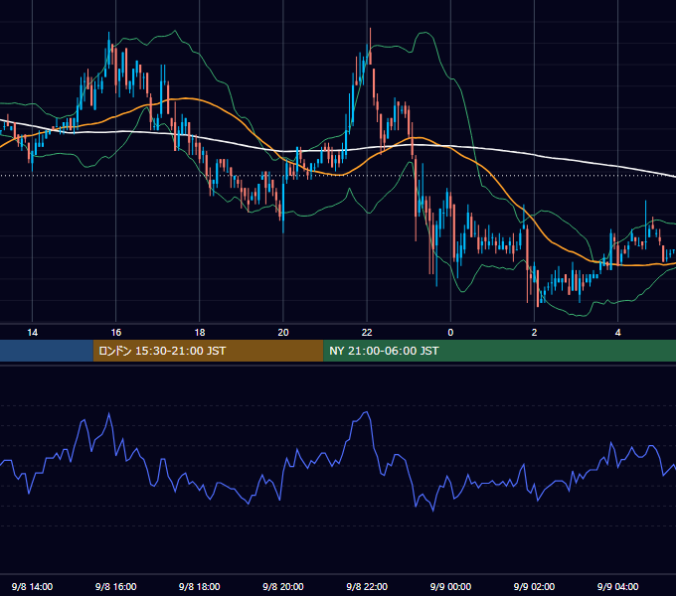Click the 0 hour label on upper axis
The image size is (676, 596).
[x=450, y=333]
